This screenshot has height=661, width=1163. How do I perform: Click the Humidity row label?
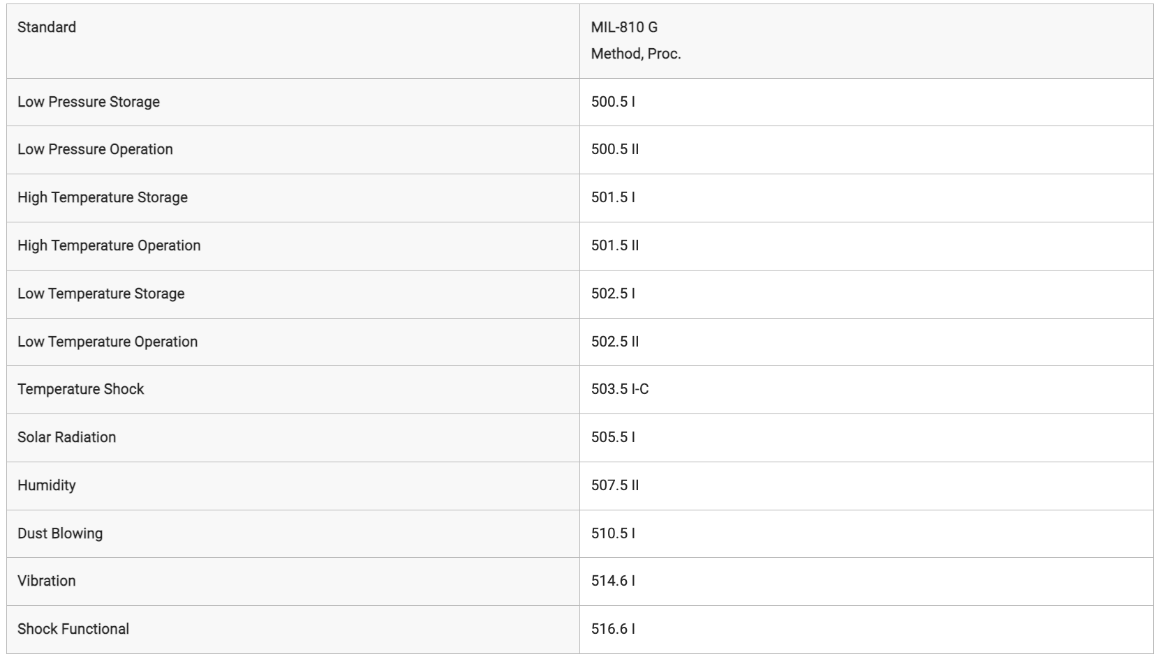[x=47, y=485]
